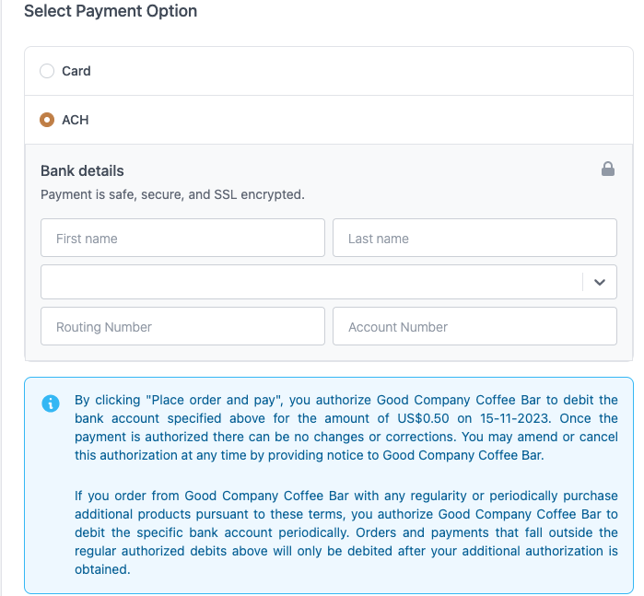644x596 pixels.
Task: Focus the First name field
Action: coord(182,238)
